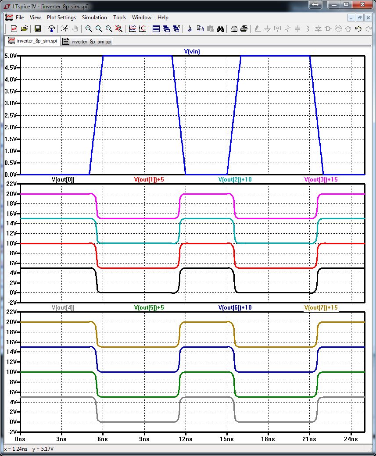Image resolution: width=376 pixels, height=456 pixels.
Task: Open the Simulation menu
Action: pos(94,18)
